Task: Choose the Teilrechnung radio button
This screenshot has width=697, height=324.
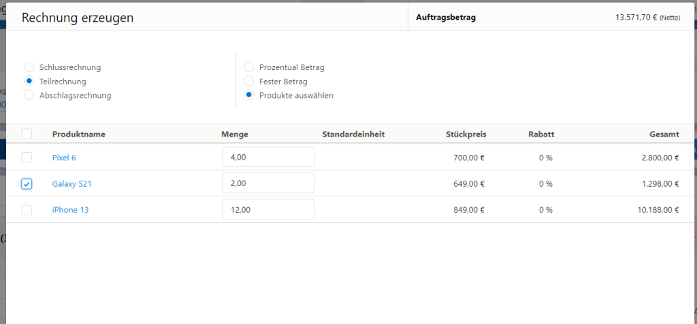Action: 29,81
